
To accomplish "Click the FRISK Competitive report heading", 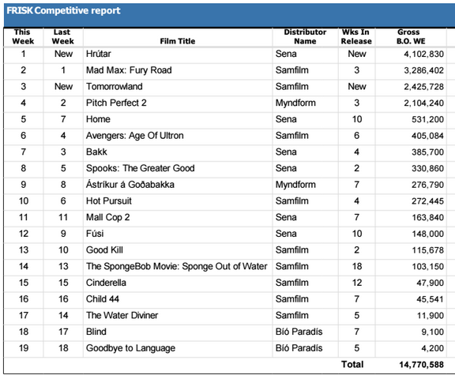I will point(63,11).
